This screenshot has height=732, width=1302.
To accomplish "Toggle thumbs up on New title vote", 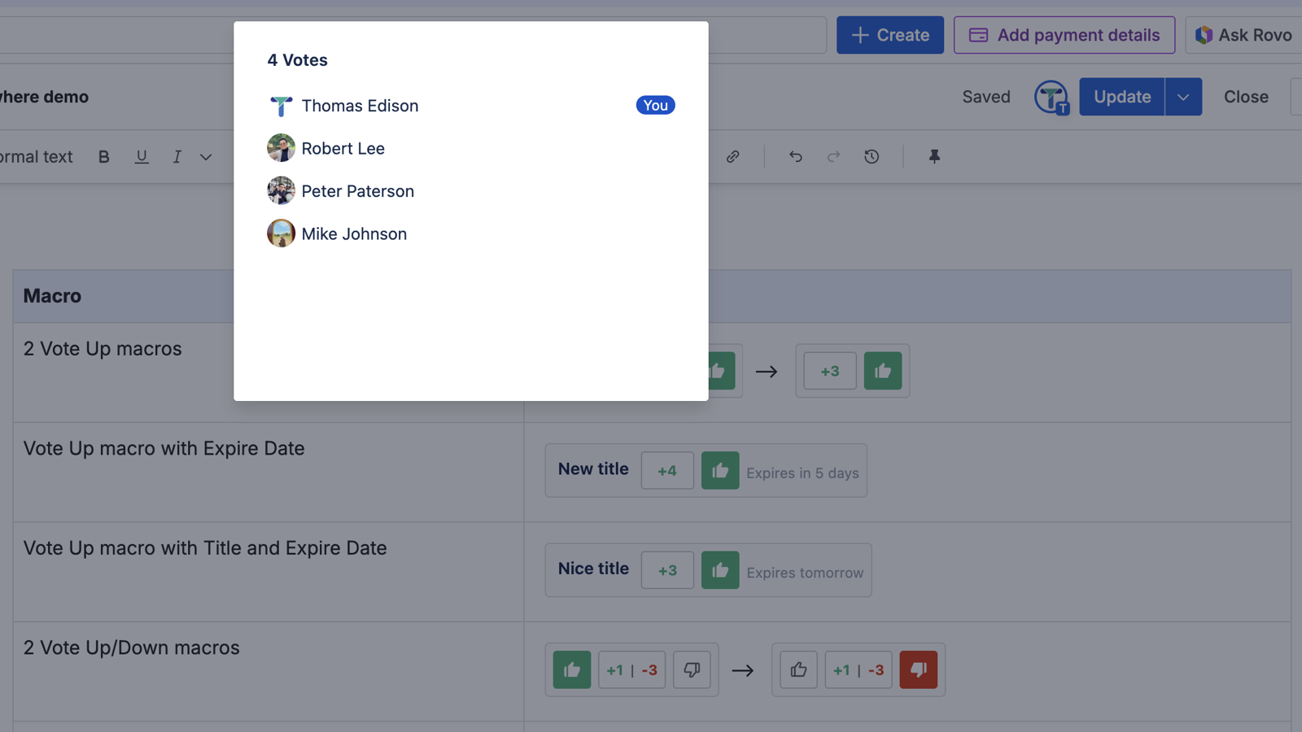I will [720, 471].
